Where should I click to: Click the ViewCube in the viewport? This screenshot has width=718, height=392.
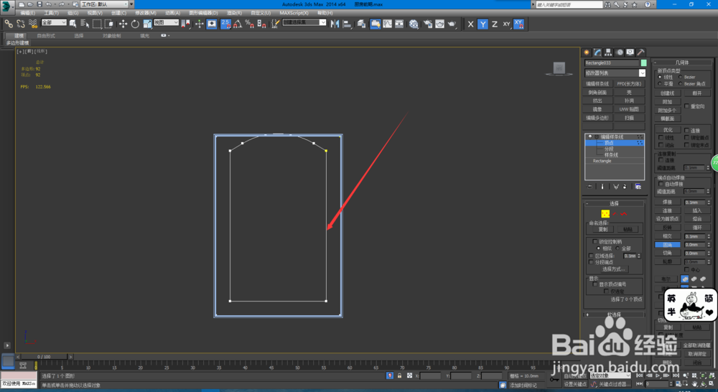[559, 69]
